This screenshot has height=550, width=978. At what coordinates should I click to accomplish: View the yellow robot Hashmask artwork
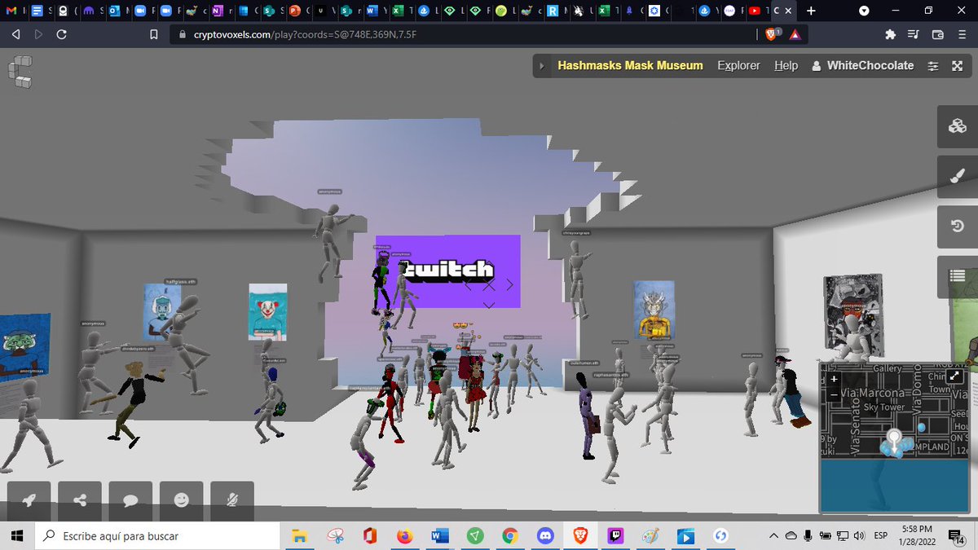point(654,309)
